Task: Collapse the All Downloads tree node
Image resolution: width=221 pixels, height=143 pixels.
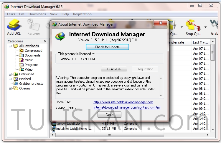Action: [x=10, y=46]
